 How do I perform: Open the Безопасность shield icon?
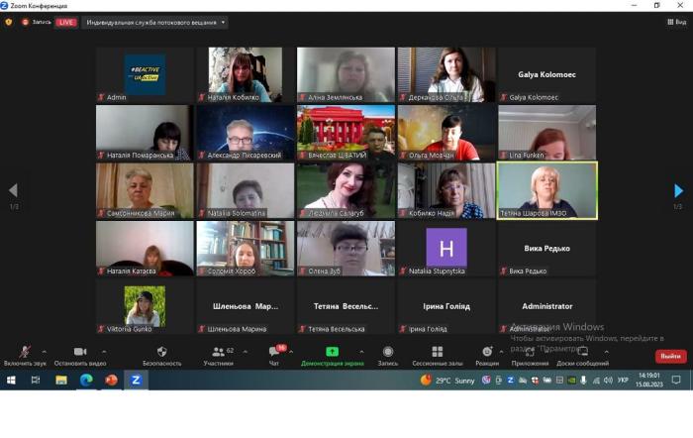point(161,354)
